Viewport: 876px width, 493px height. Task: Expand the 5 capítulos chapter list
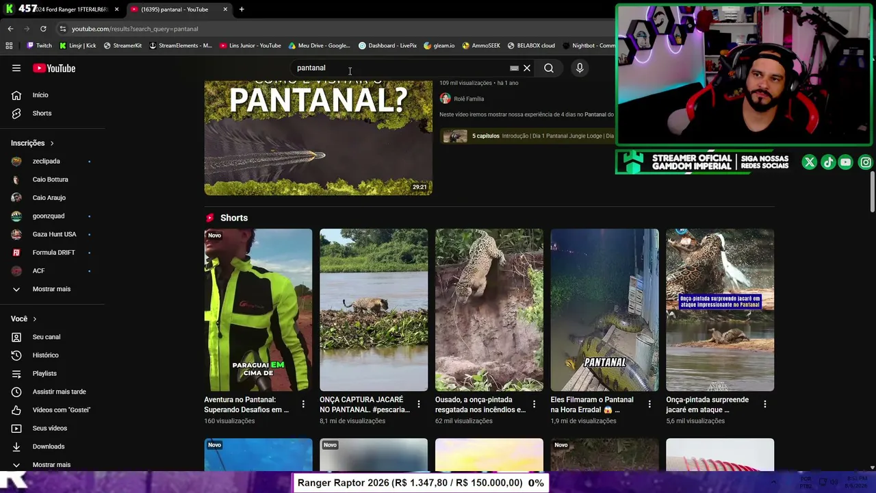pyautogui.click(x=527, y=136)
